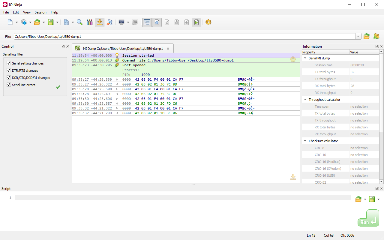Click the open folder toolbar icon
Screen dimensions: 384x240
[x=37, y=22]
